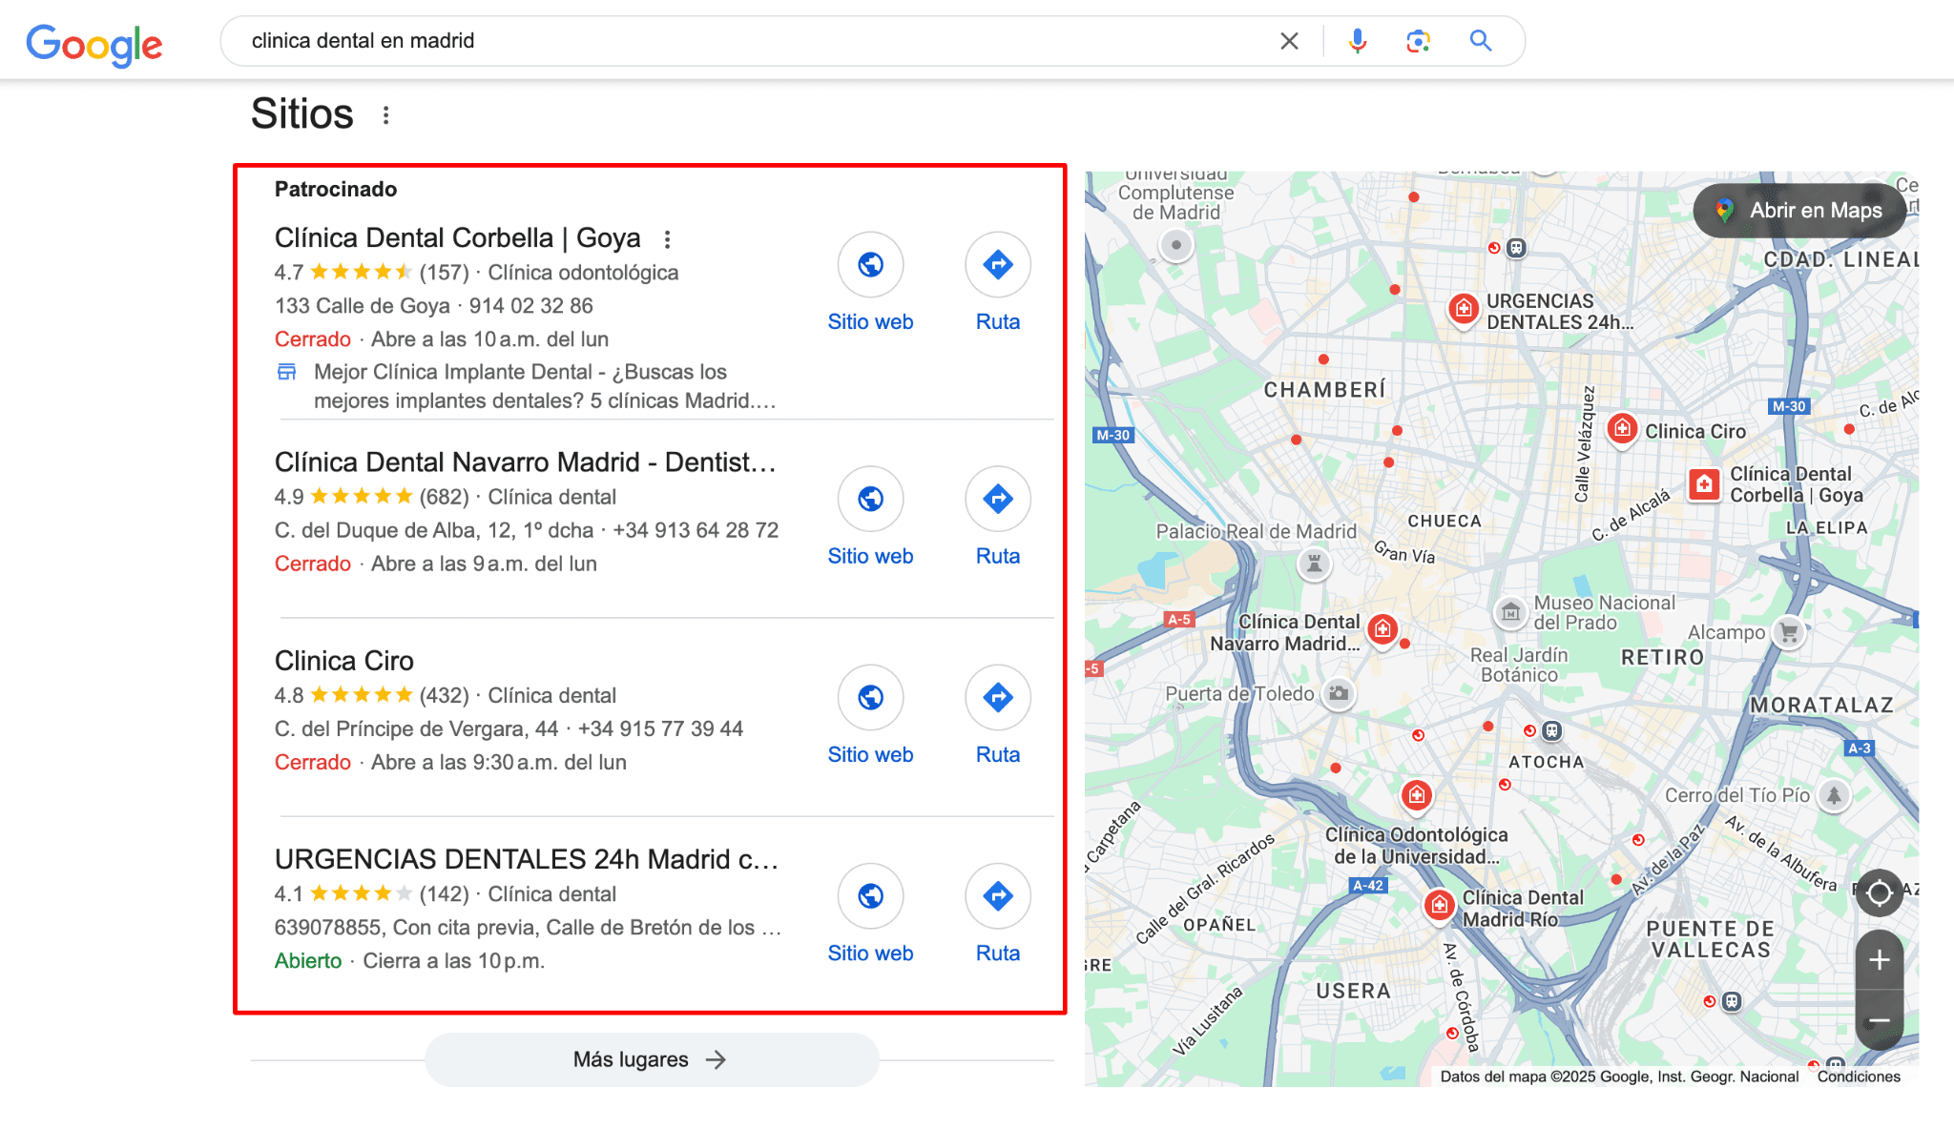Open website globe icon for Clinica Ciro

870,697
